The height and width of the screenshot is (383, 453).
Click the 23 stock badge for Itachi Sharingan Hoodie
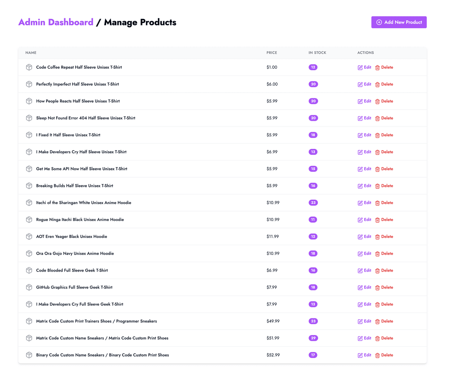click(x=313, y=203)
